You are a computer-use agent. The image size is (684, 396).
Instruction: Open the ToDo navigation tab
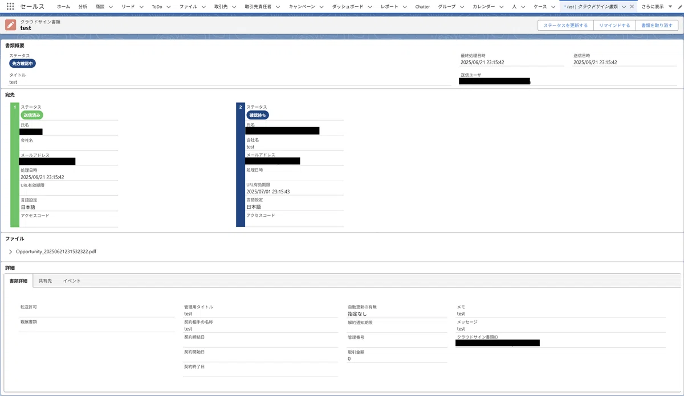(x=157, y=6)
